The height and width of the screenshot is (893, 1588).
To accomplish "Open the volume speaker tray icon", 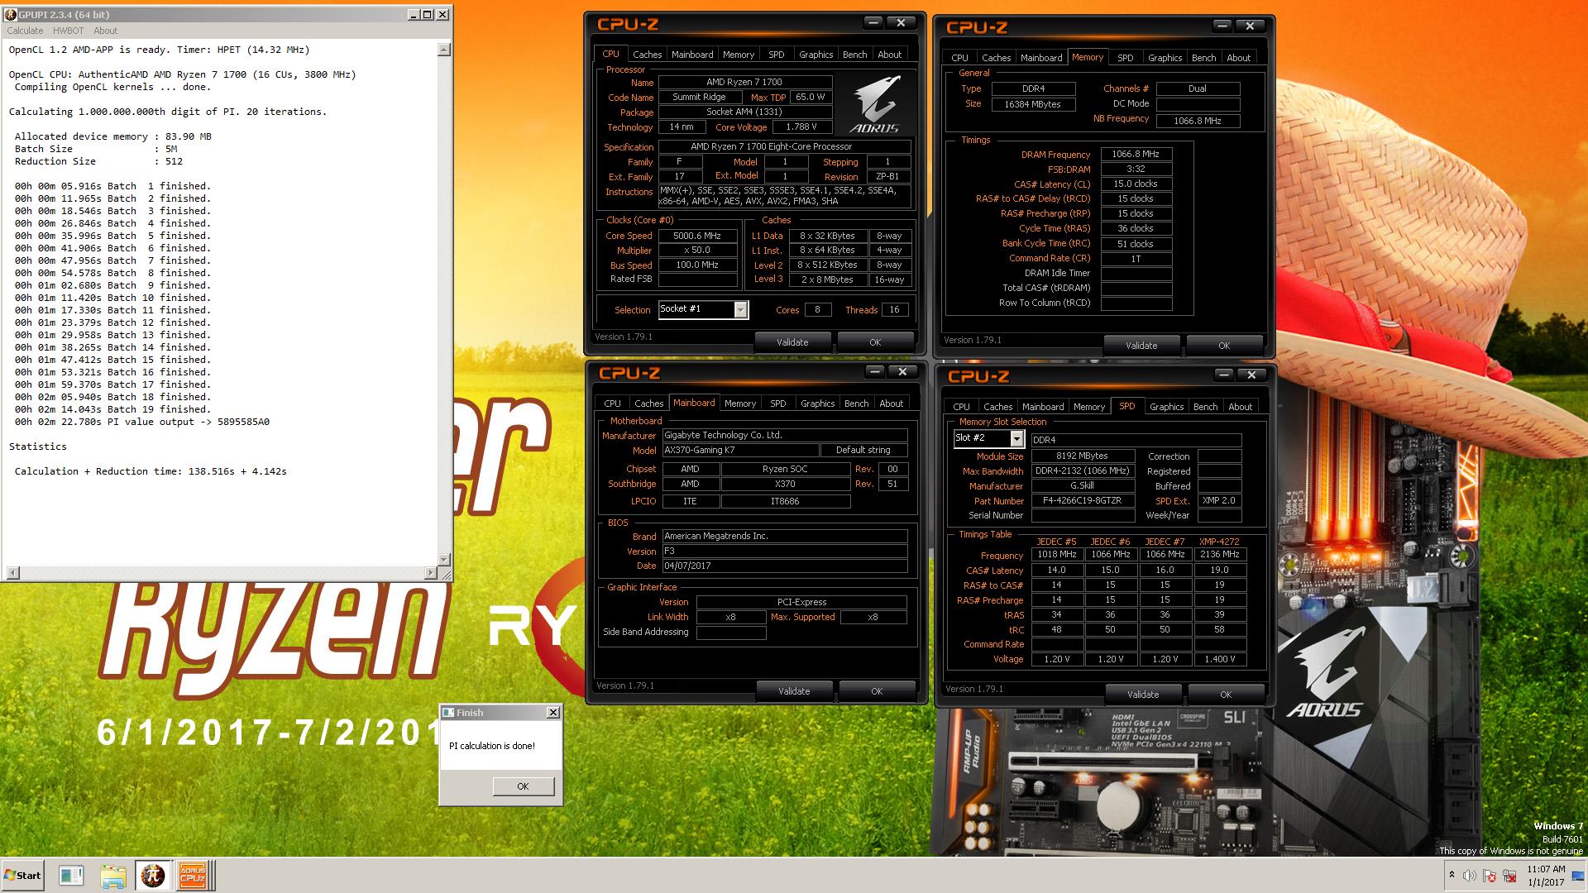I will [x=1470, y=876].
